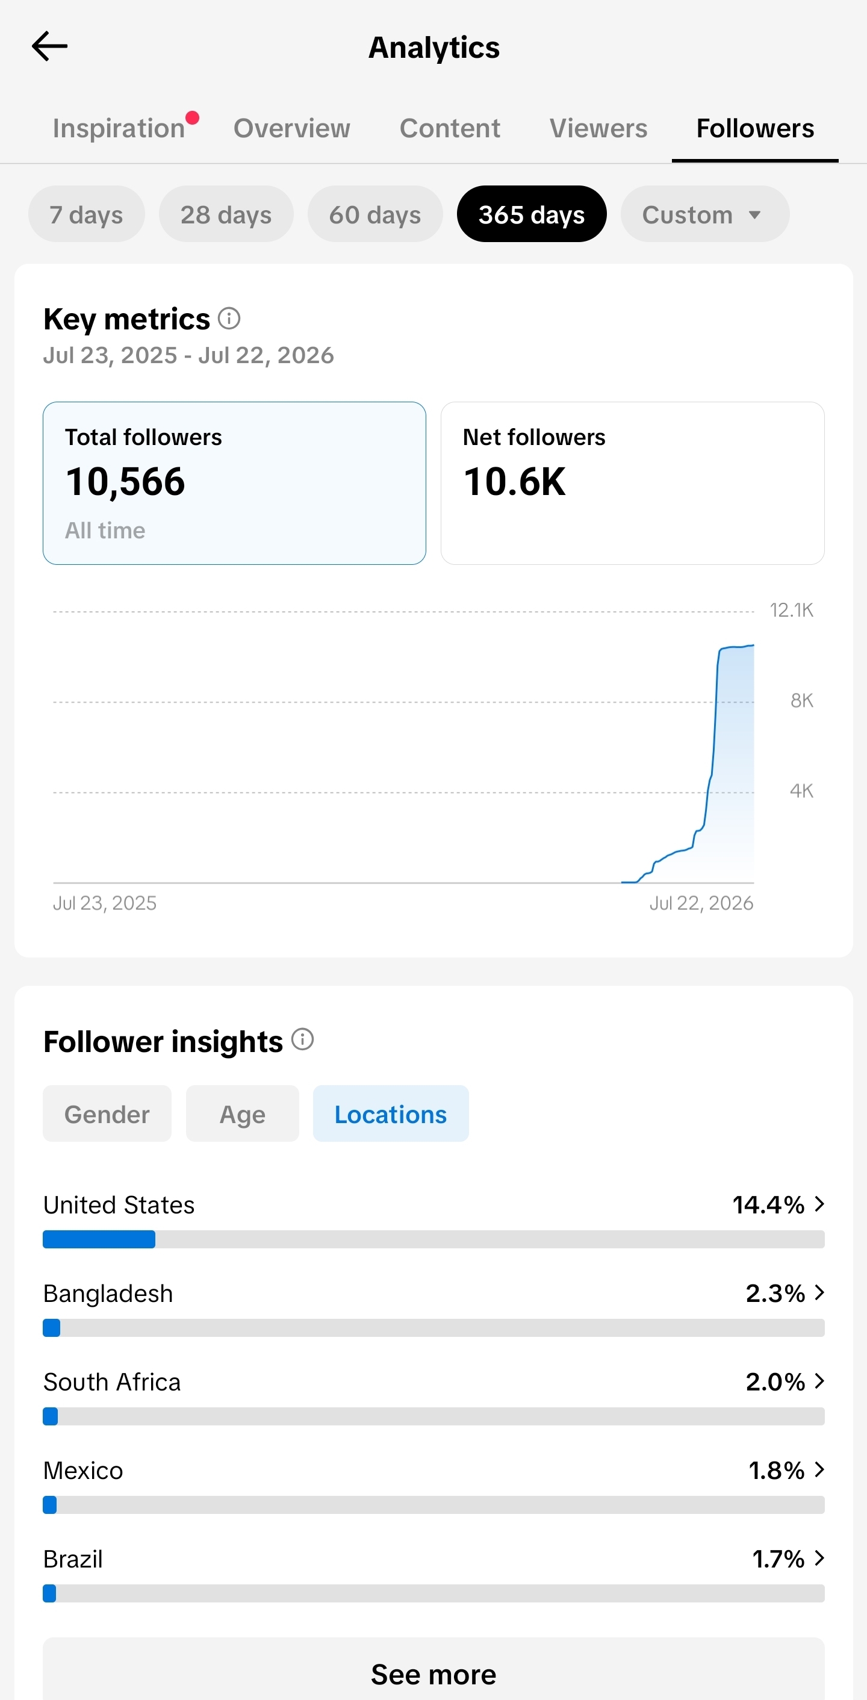Select the 28 days range
867x1700 pixels.
pos(226,214)
